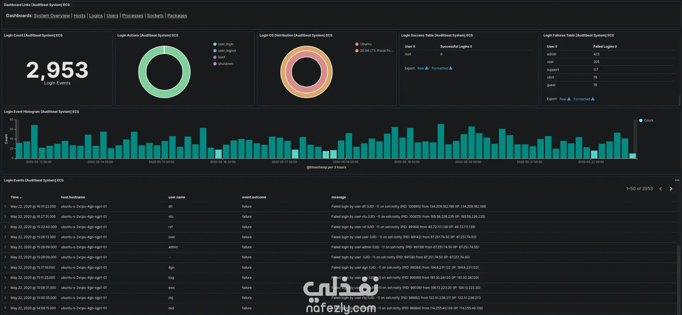682x315 pixels.
Task: Sort login events by Time column
Action: 16,197
